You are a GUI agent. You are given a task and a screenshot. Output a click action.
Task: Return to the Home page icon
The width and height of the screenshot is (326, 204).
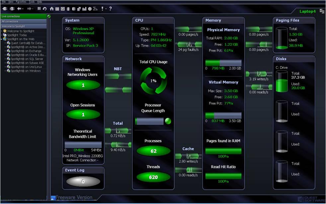click(52, 9)
